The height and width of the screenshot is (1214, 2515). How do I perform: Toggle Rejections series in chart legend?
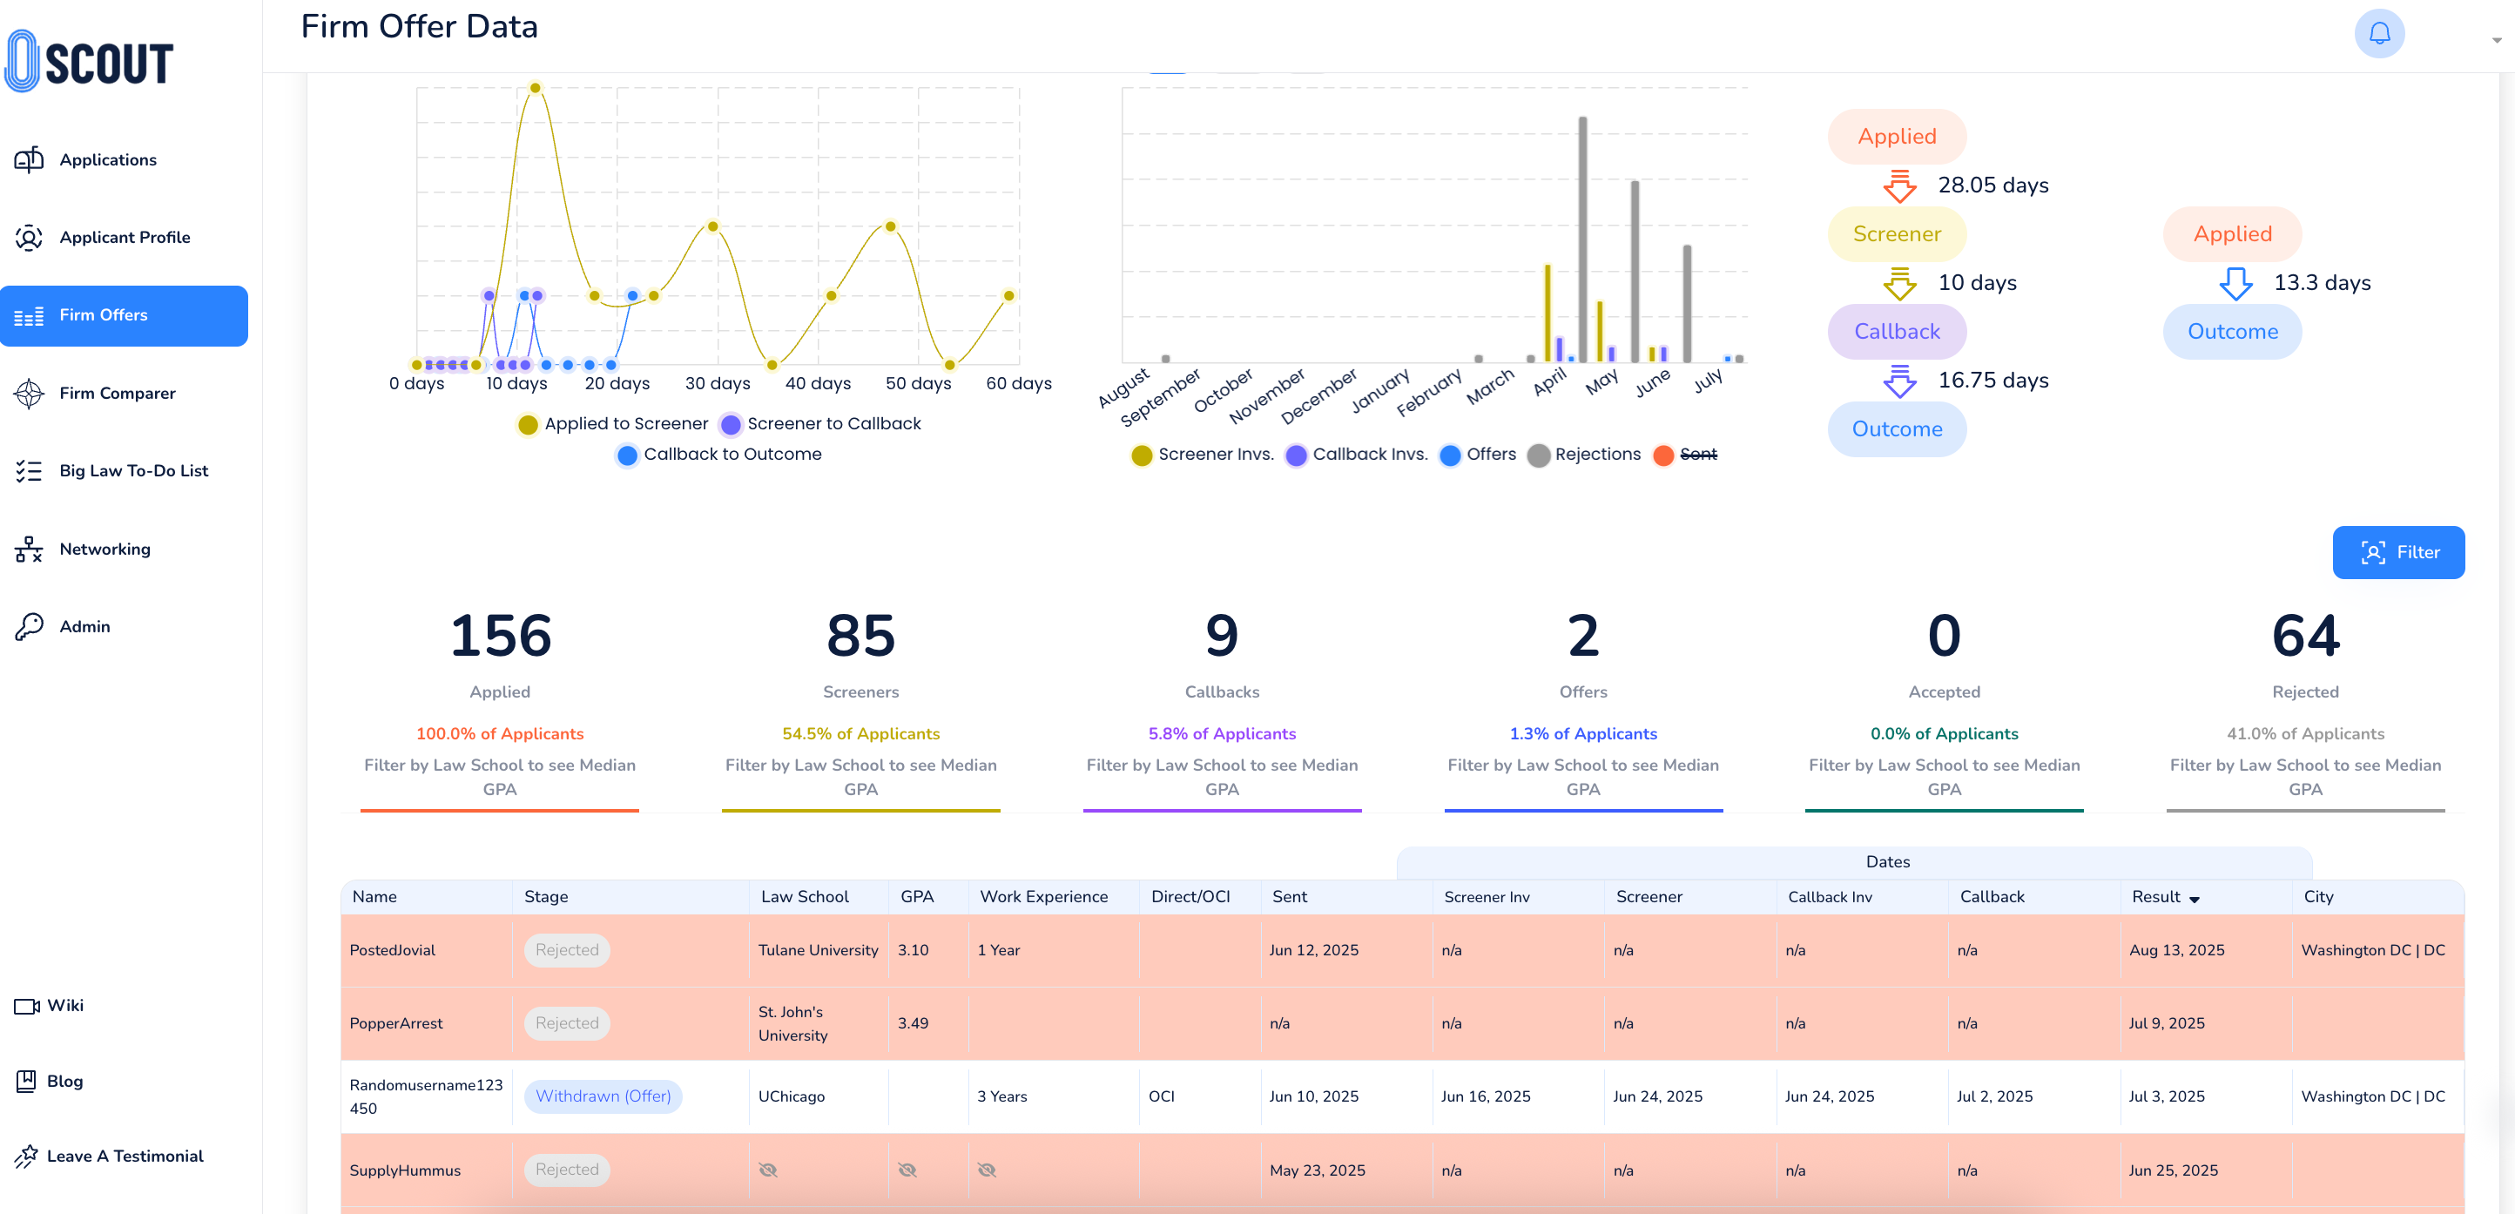pos(1583,454)
